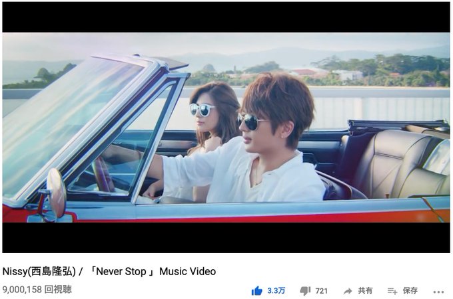Image resolution: width=453 pixels, height=299 pixels.
Task: Click the thumbs-down dislike icon
Action: [305, 291]
